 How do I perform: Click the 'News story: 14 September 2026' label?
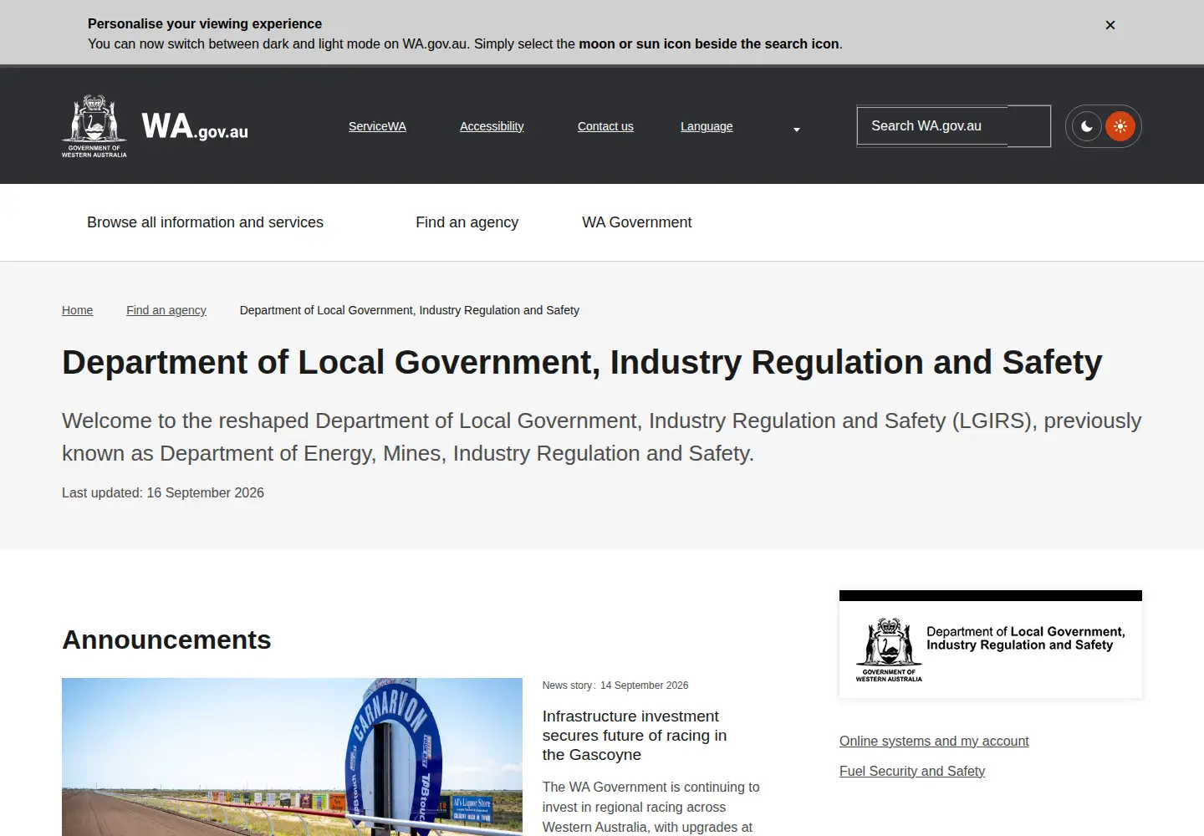point(615,686)
